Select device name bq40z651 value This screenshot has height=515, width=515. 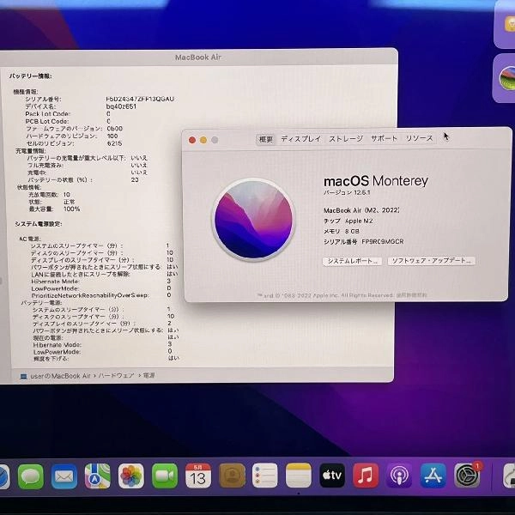click(x=121, y=106)
